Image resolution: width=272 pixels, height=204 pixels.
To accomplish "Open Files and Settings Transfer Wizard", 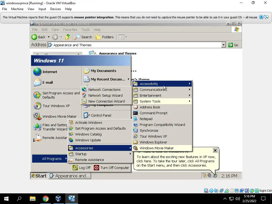I will (x=50, y=127).
